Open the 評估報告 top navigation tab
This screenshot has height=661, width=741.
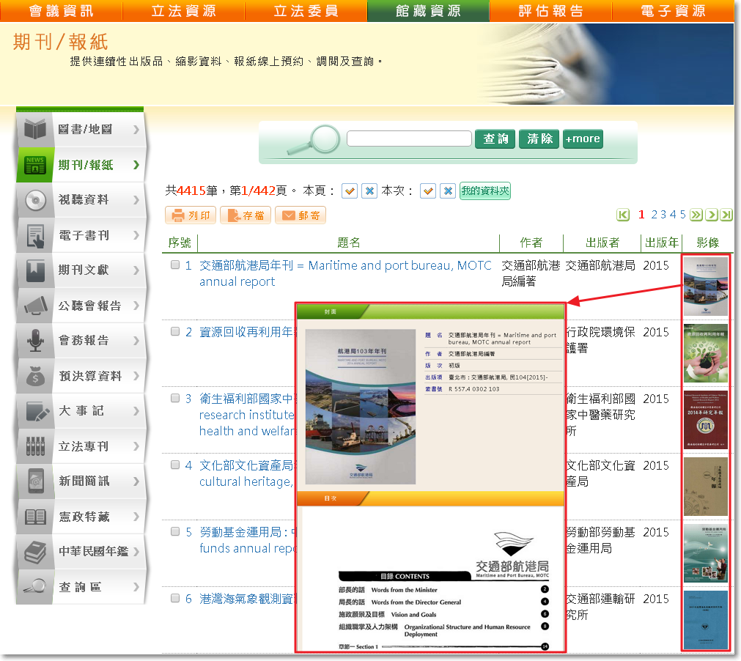pos(550,10)
